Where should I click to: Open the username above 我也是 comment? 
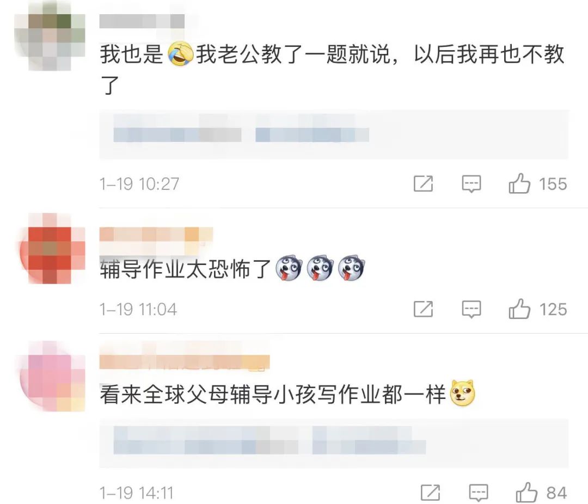[142, 21]
